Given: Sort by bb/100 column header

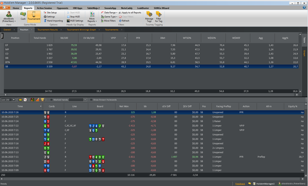Looking at the screenshot, I should 66,38.
